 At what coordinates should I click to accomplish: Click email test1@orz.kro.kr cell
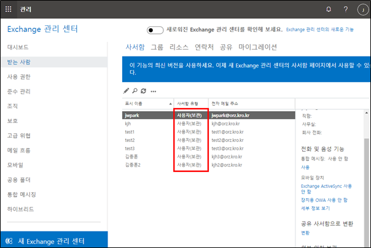coord(227,132)
